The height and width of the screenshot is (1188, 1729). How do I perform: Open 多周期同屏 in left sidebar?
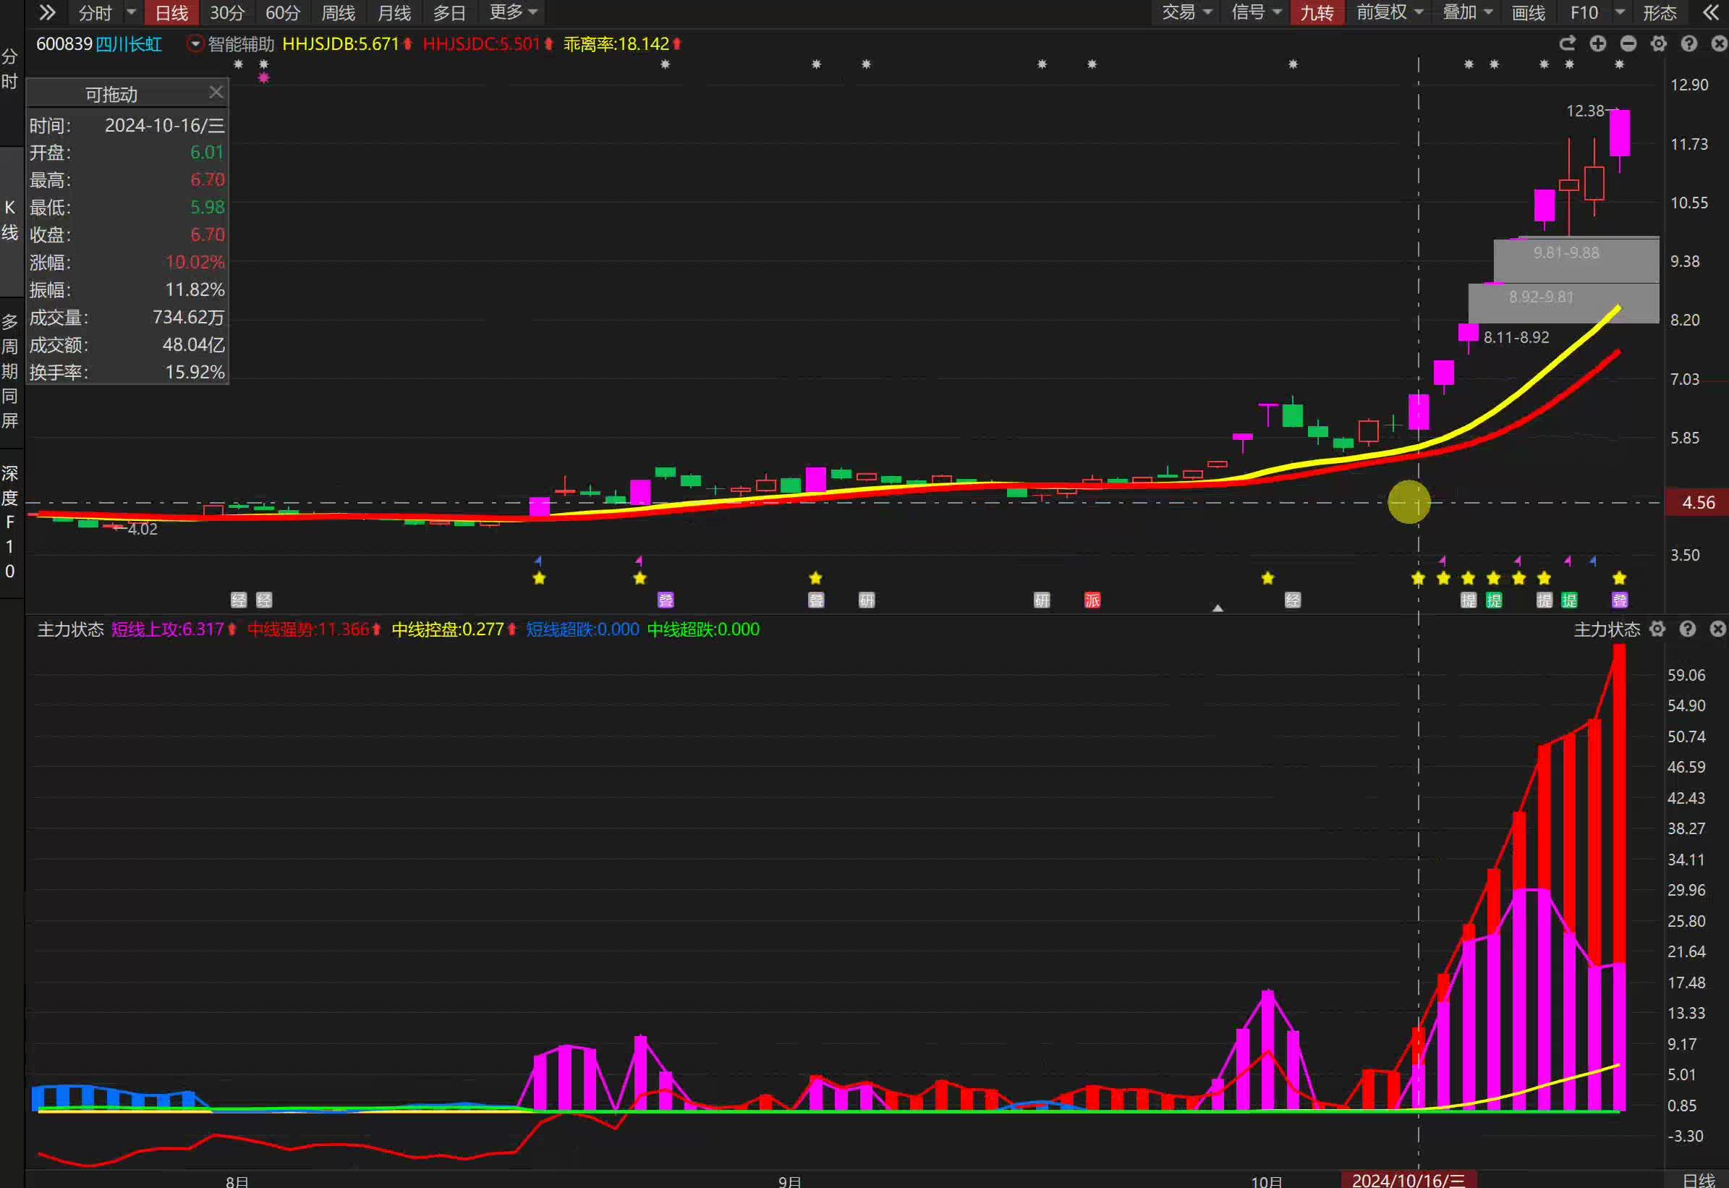coord(9,370)
